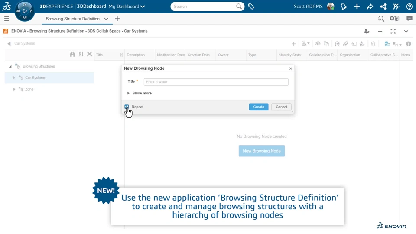416x234 pixels.
Task: Open the selection mode dropdown in toolbar
Action: click(x=397, y=44)
